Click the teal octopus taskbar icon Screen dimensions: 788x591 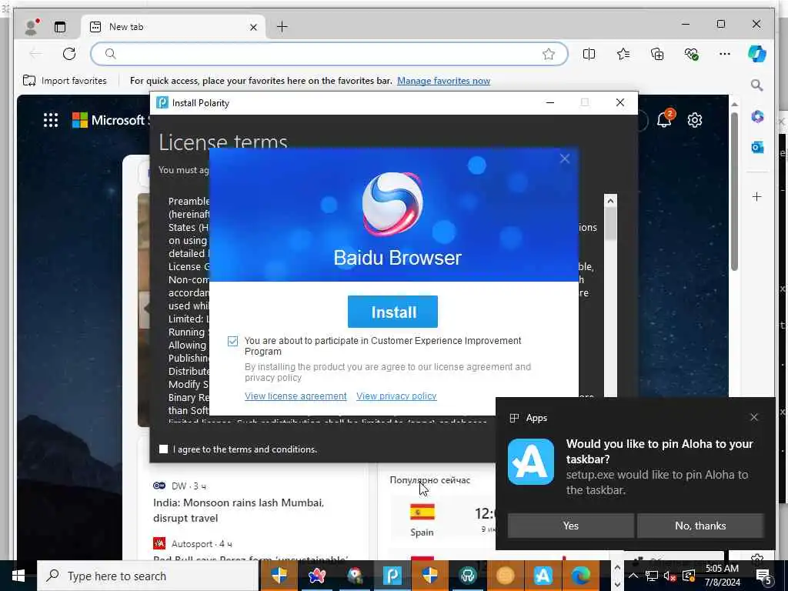click(x=467, y=576)
